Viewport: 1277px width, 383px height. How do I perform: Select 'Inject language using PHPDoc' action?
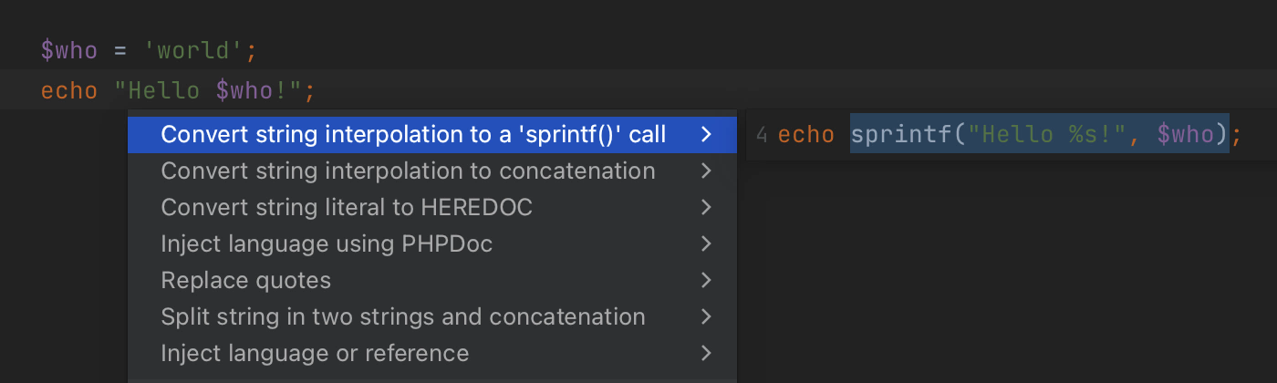(x=327, y=243)
